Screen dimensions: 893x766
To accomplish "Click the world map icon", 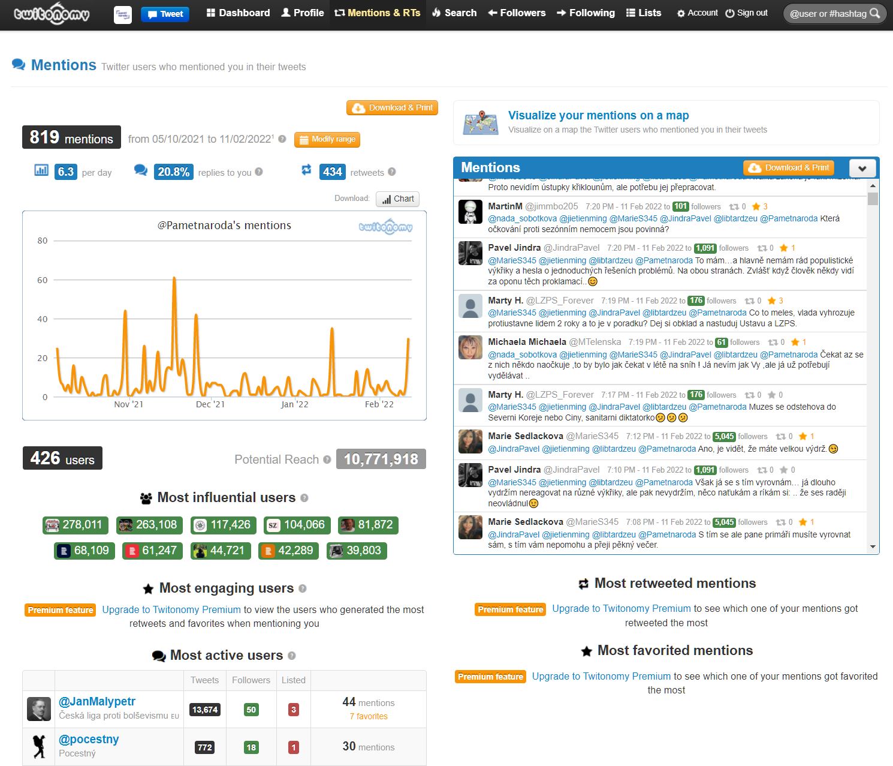I will [481, 122].
